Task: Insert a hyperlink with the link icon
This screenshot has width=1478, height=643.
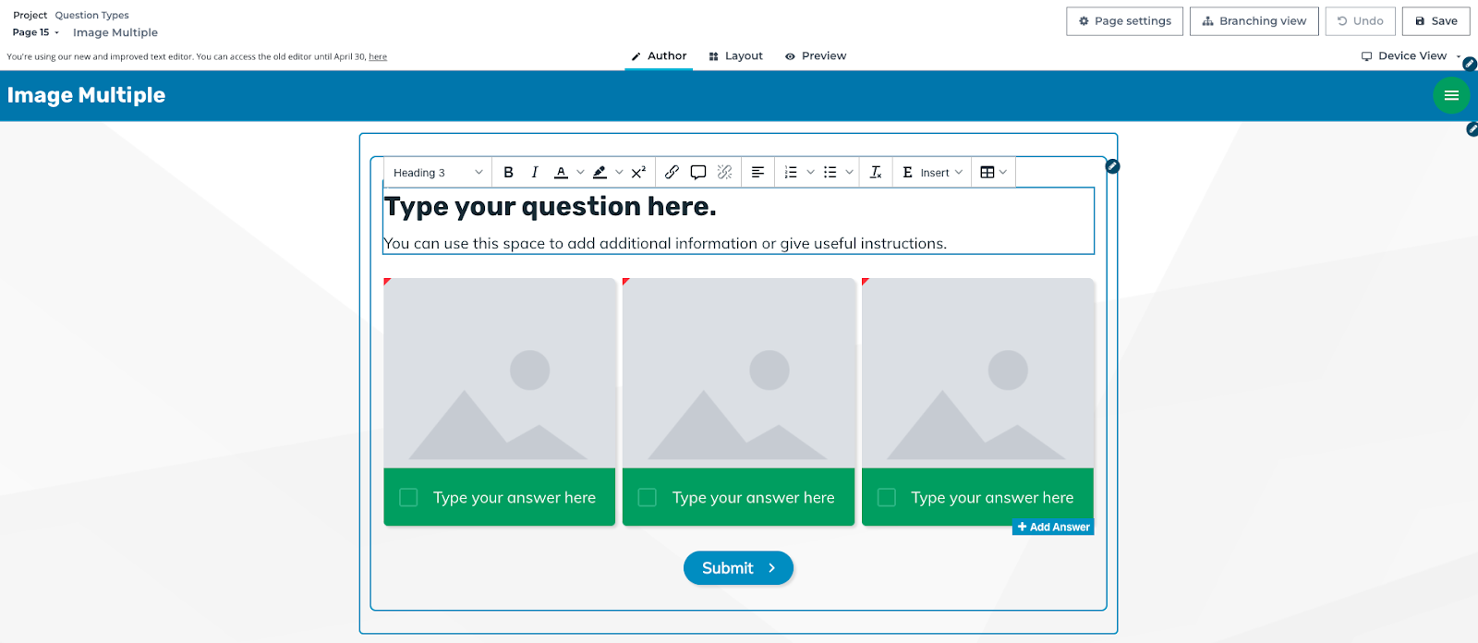Action: tap(672, 173)
